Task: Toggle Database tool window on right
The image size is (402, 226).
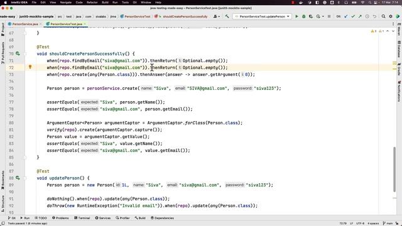Action: pyautogui.click(x=399, y=49)
